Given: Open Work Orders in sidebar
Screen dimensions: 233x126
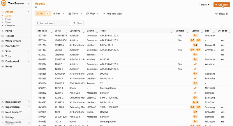Looking at the screenshot, I should (13, 41).
